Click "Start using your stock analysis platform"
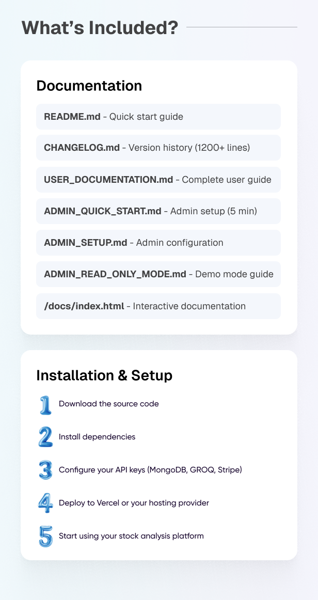 pos(131,536)
